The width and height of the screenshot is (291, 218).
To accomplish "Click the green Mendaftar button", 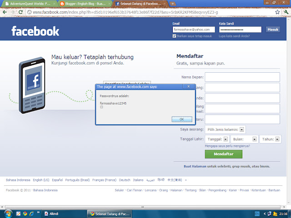I will 223,154.
